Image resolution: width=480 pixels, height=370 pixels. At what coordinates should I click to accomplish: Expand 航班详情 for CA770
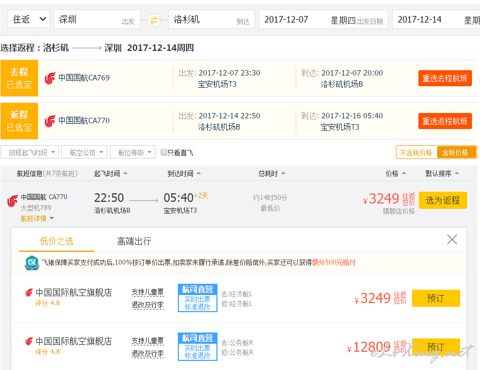coord(37,218)
